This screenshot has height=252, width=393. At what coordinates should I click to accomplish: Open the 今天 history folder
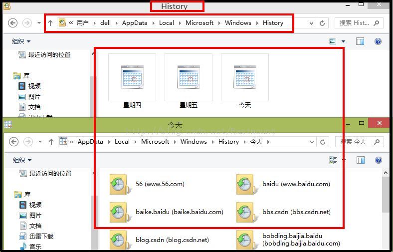click(x=245, y=81)
